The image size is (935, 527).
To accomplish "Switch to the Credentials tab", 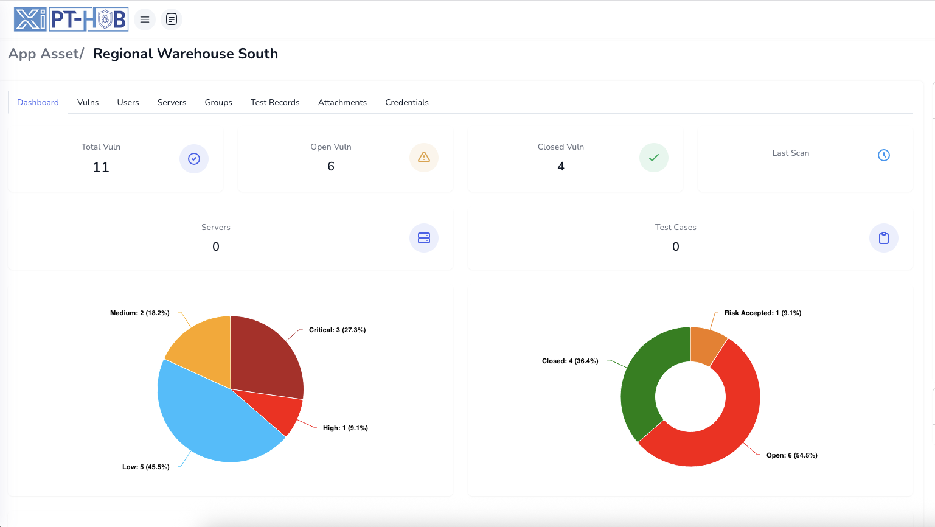I will point(406,102).
